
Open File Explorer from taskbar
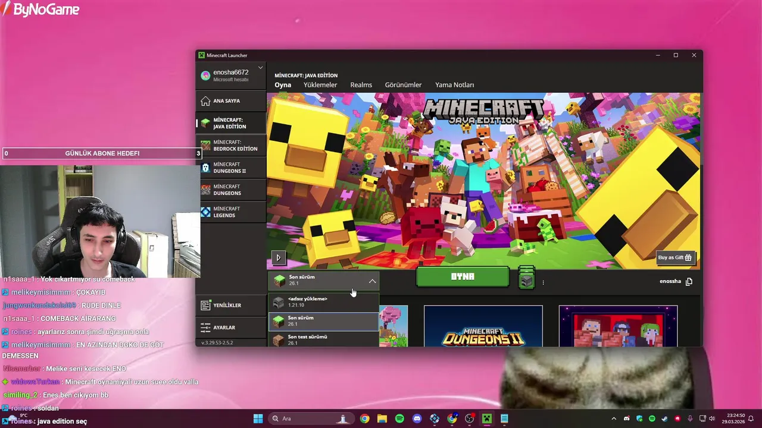(382, 418)
